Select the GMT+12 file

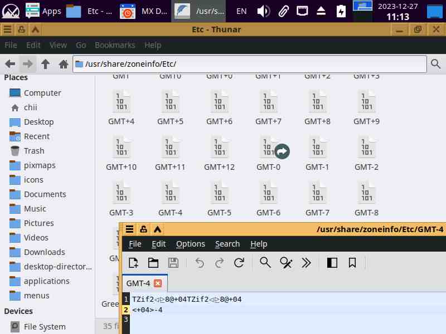coord(219,154)
